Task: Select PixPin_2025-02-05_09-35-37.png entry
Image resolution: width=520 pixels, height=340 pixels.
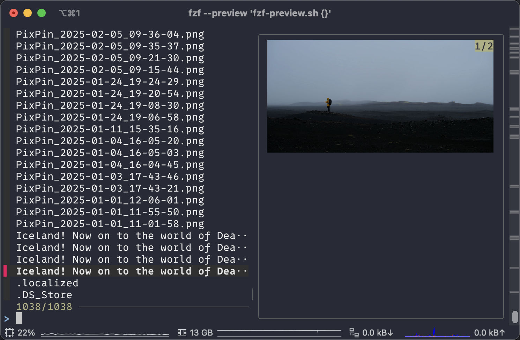Action: coord(110,46)
